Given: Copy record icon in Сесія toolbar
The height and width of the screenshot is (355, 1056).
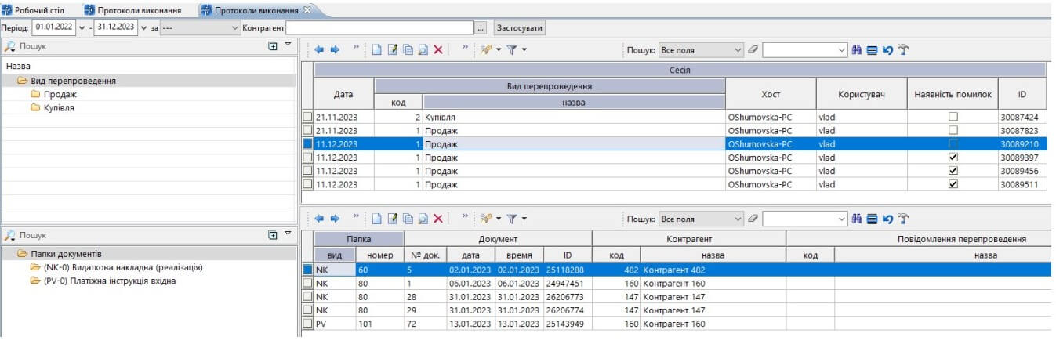Looking at the screenshot, I should pyautogui.click(x=408, y=49).
